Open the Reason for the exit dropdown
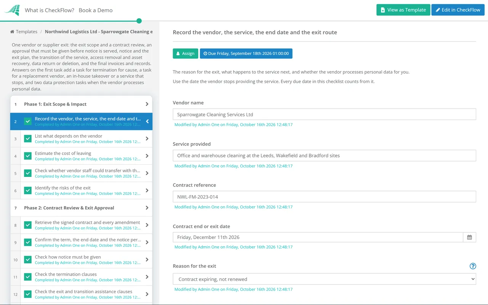Image resolution: width=488 pixels, height=305 pixels. (324, 279)
